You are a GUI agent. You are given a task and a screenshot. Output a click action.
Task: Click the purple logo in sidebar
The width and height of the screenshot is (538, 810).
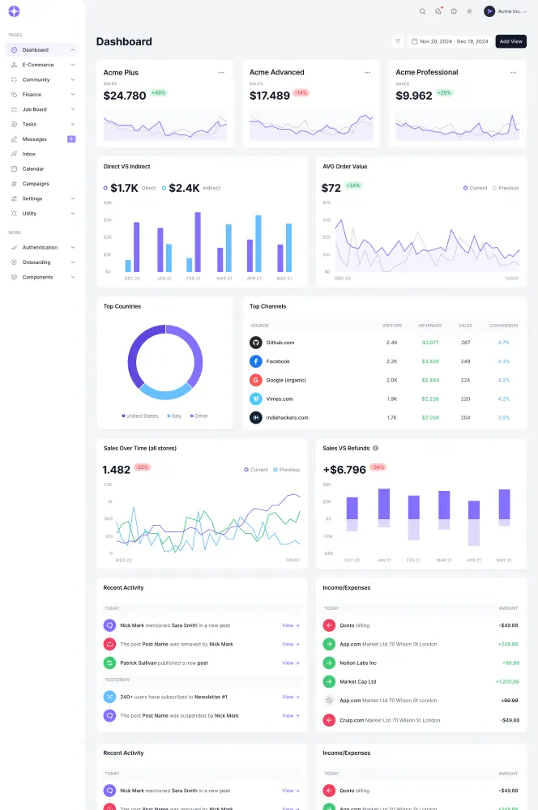coord(14,11)
